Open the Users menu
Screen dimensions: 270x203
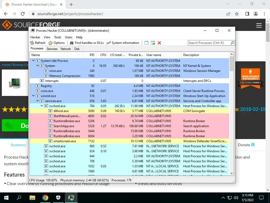69,37
